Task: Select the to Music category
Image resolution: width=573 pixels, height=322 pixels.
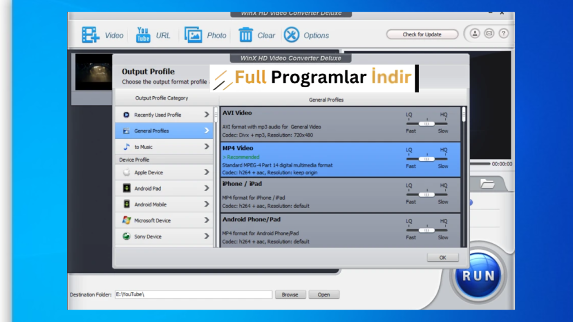Action: pos(164,147)
